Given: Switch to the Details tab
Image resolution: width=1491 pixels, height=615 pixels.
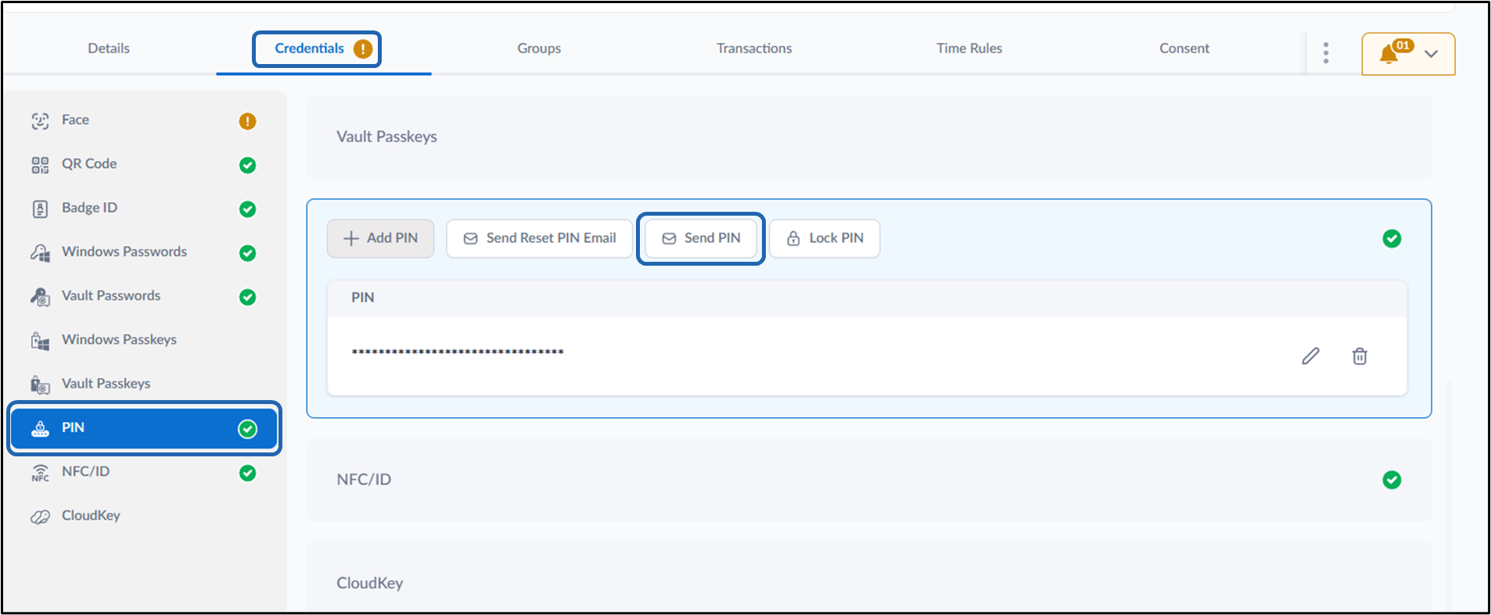Looking at the screenshot, I should coord(109,48).
